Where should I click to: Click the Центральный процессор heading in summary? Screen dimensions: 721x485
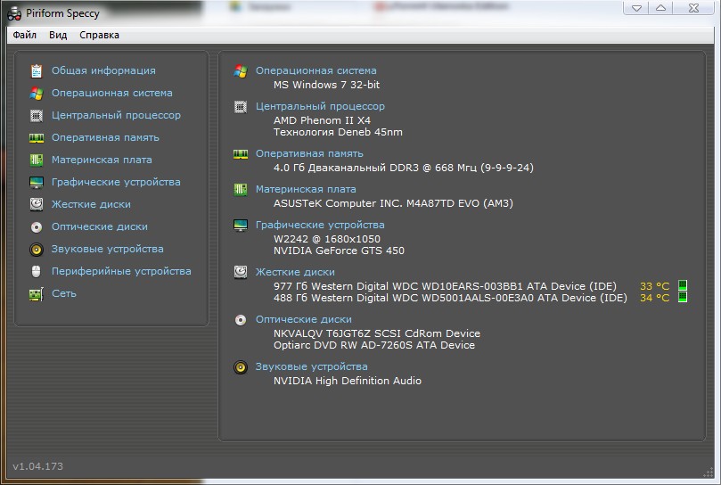tap(320, 106)
